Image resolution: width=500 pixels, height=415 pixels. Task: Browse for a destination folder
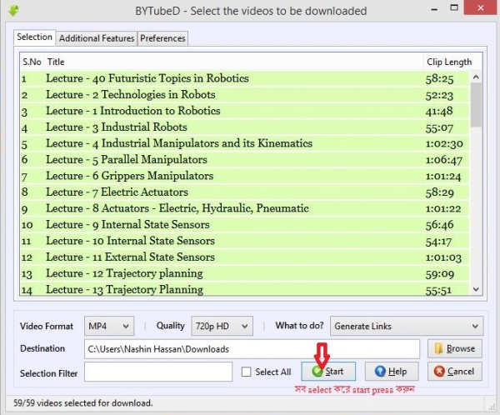(454, 348)
